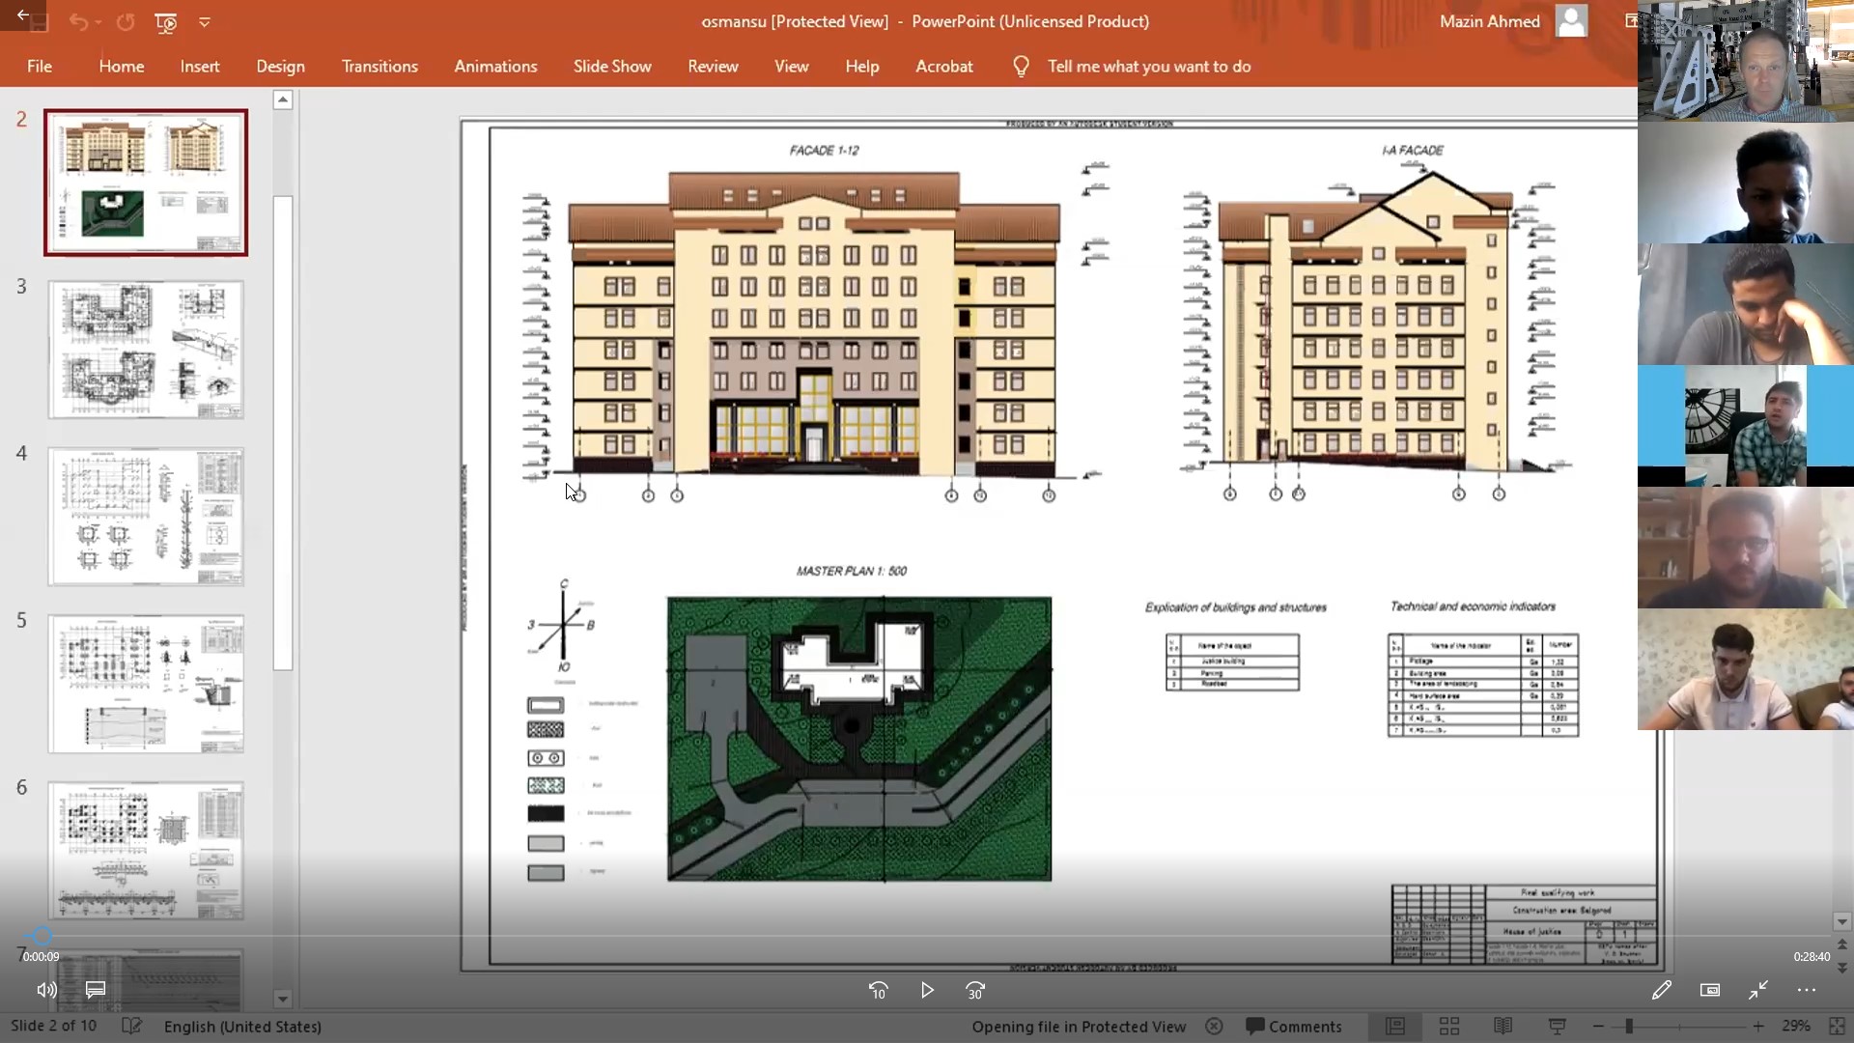
Task: Open the Acrobat tab
Action: 944,67
